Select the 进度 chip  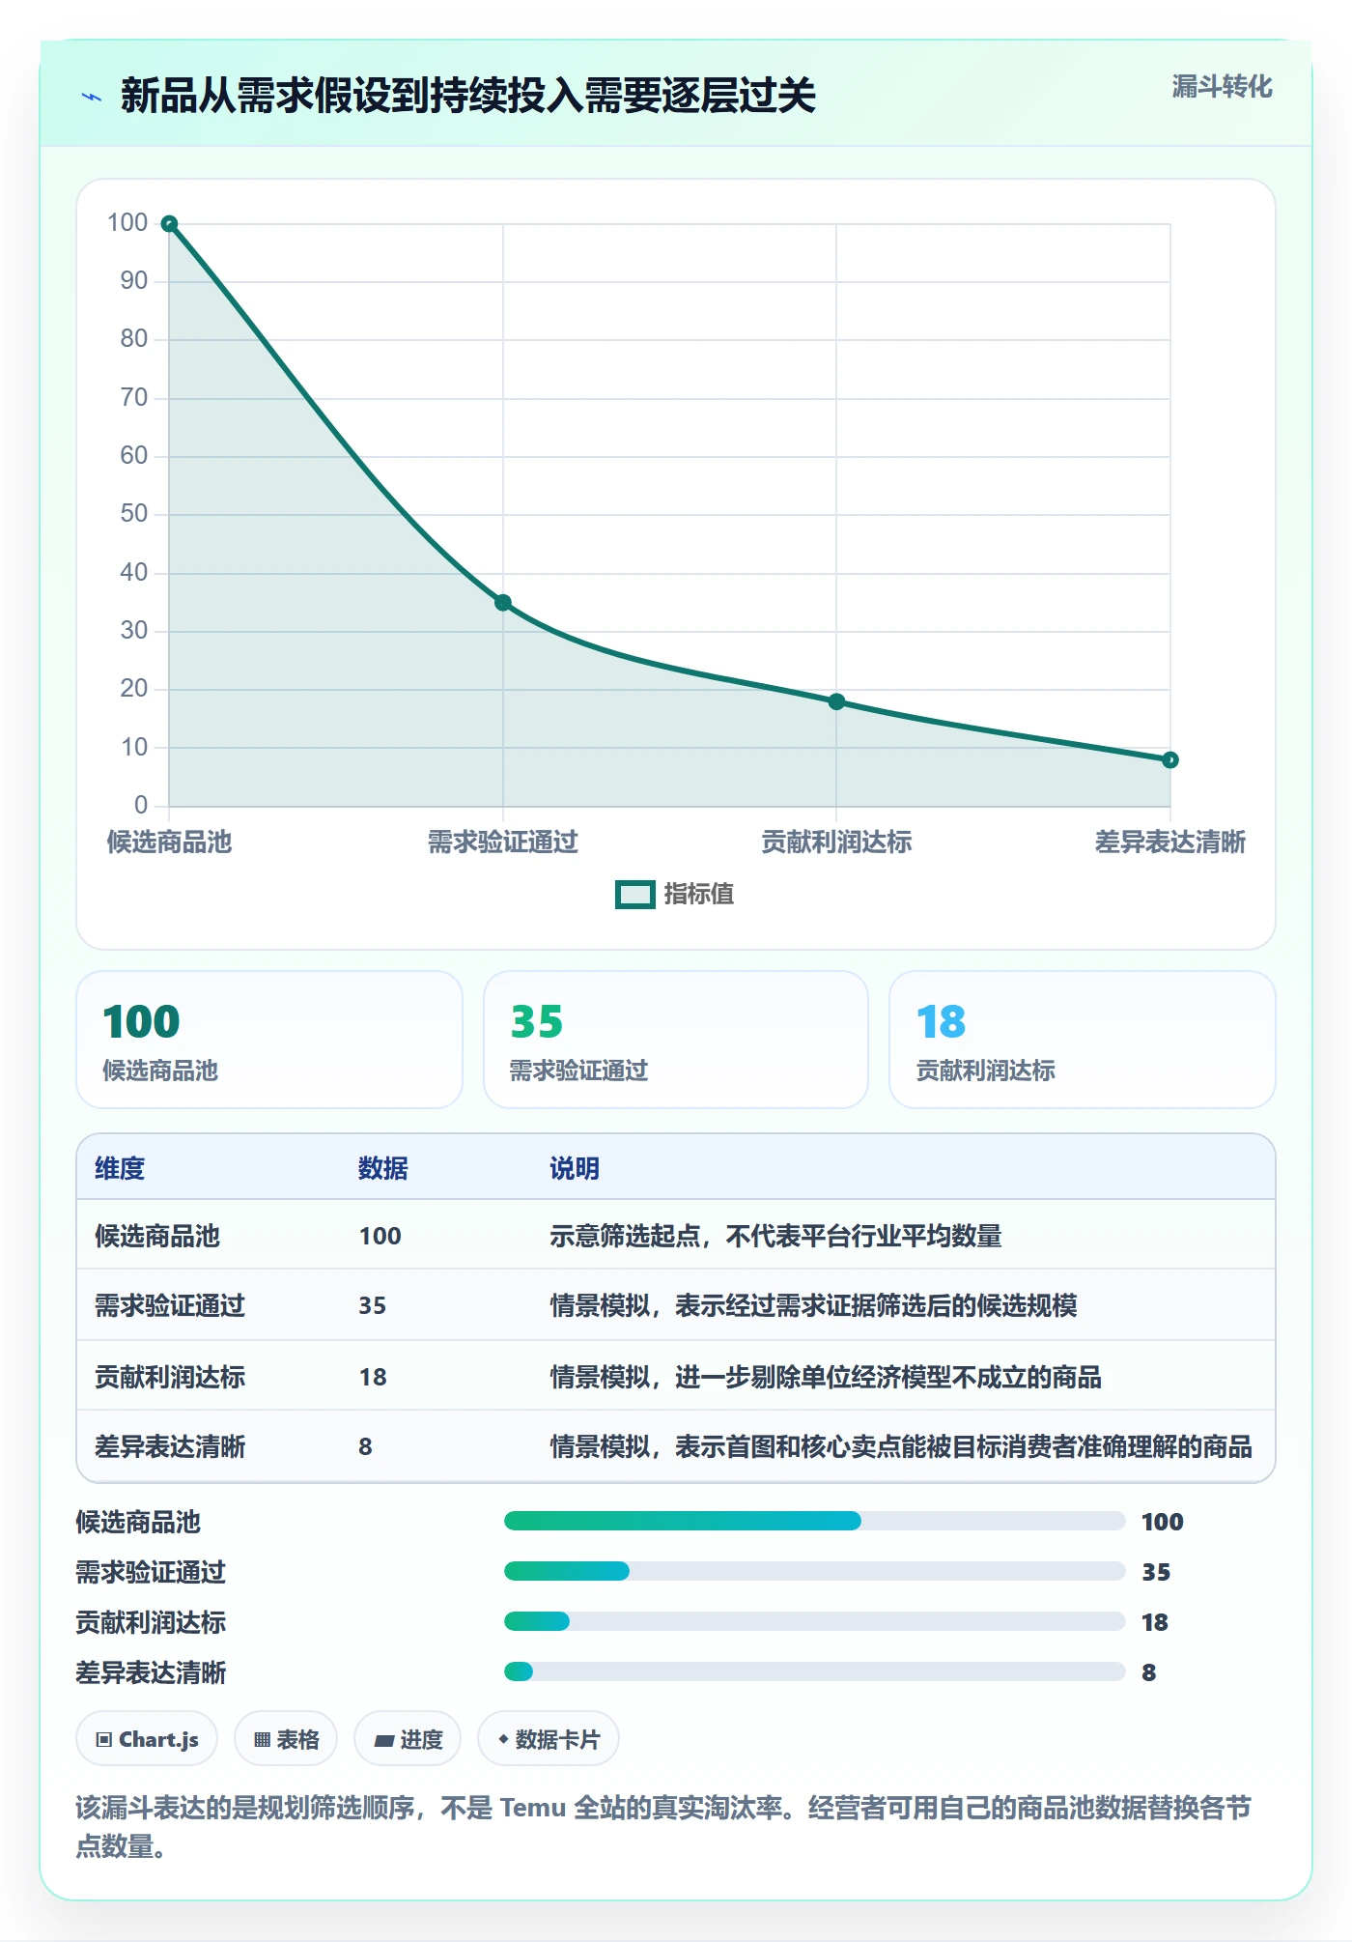coord(408,1739)
